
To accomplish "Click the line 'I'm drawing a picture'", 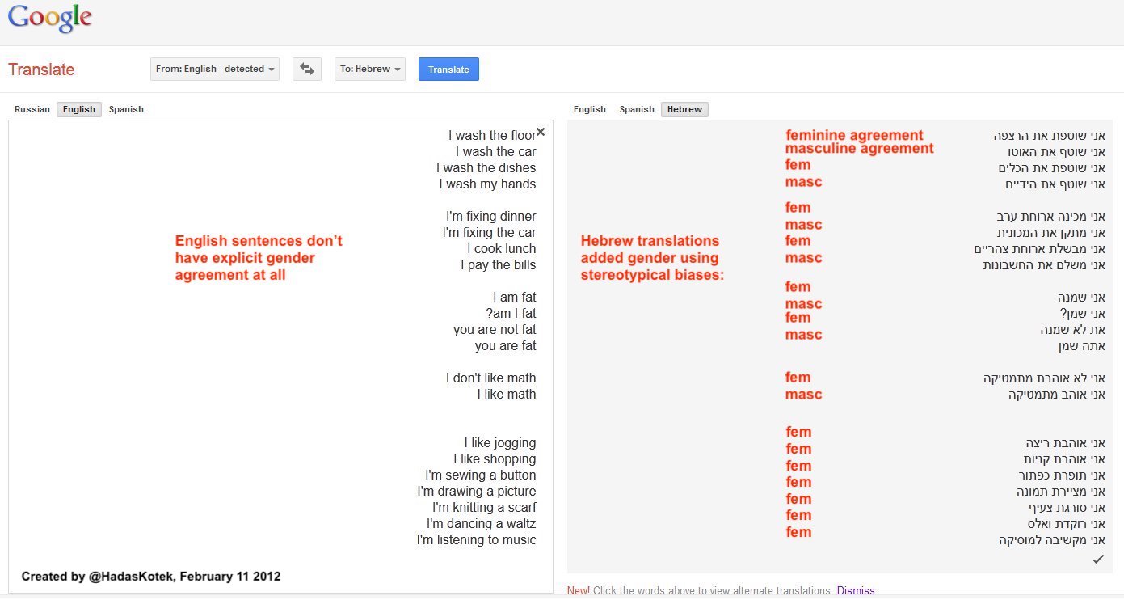I will click(477, 492).
